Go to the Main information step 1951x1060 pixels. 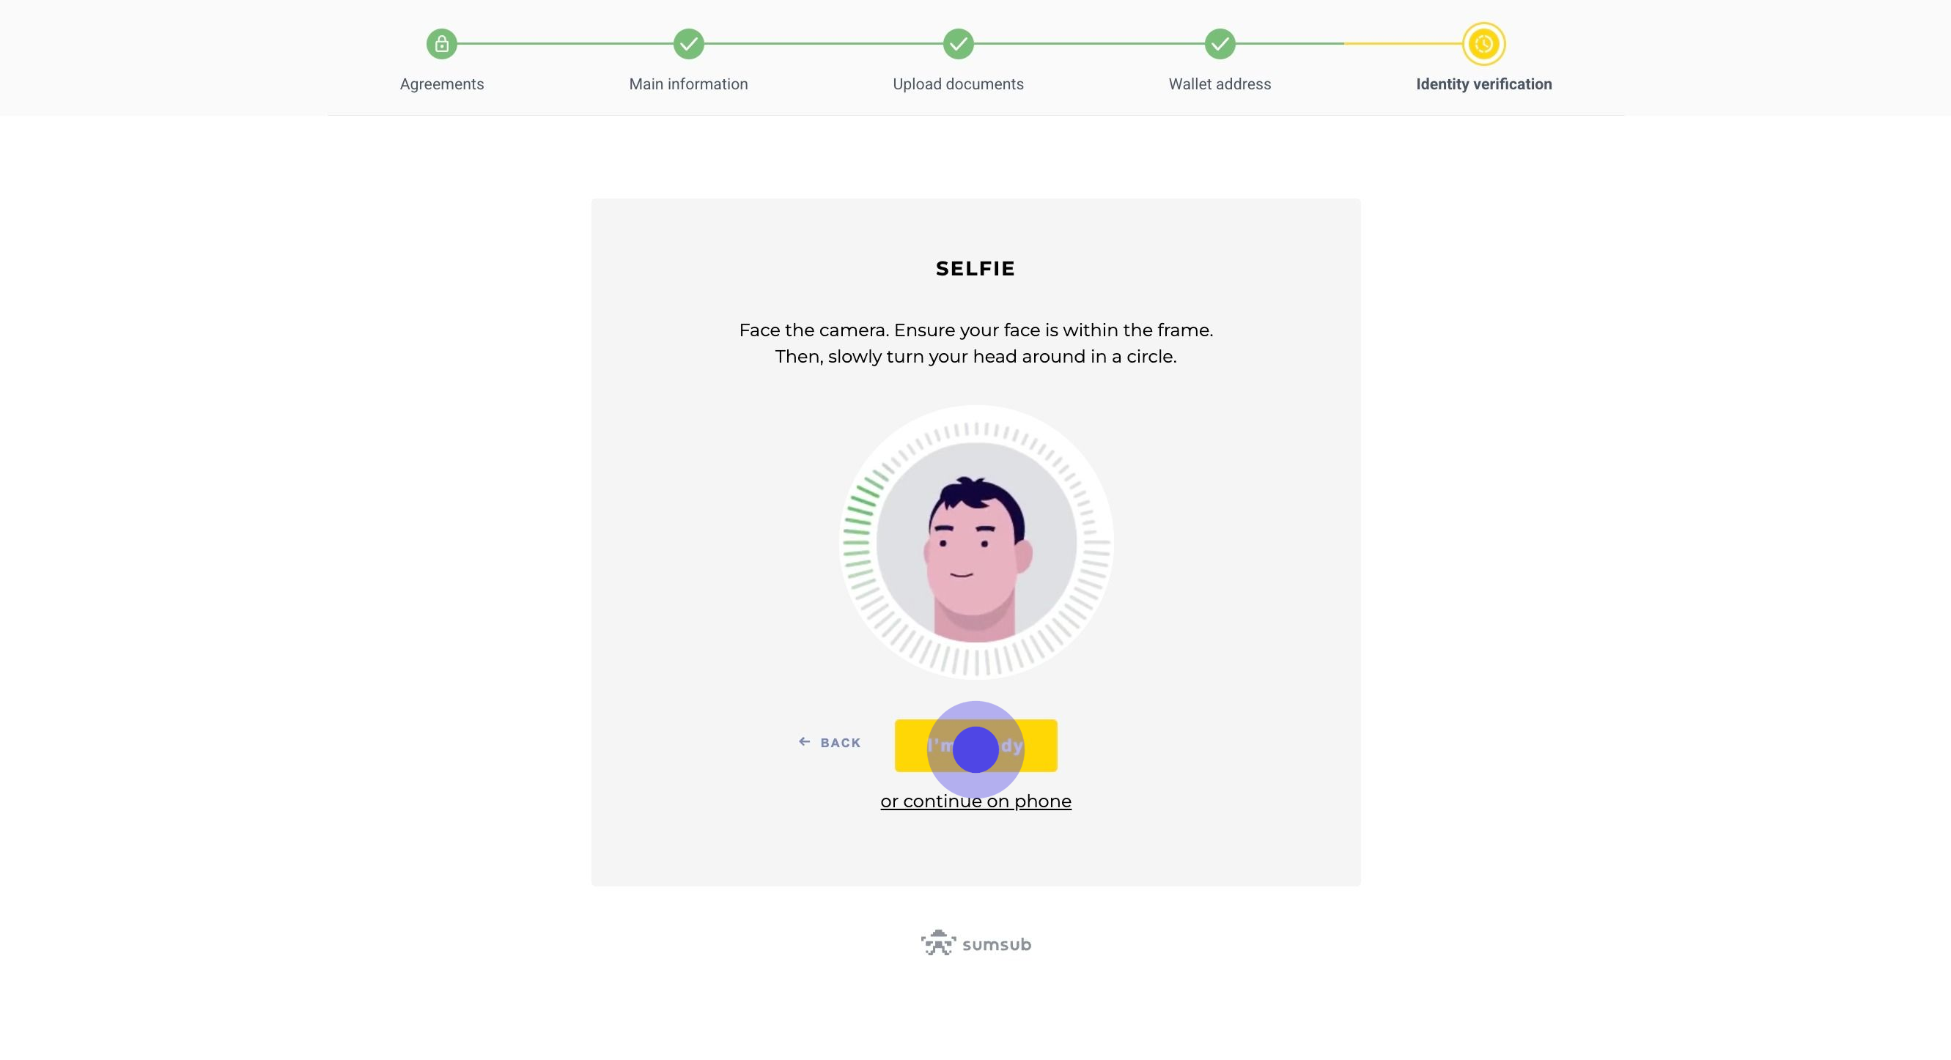pos(688,84)
